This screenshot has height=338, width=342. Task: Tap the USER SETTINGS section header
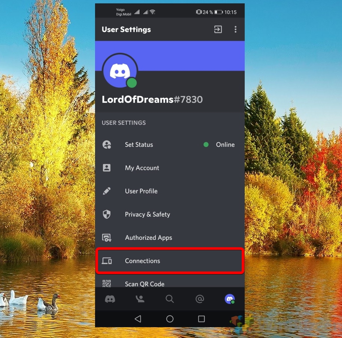[124, 123]
